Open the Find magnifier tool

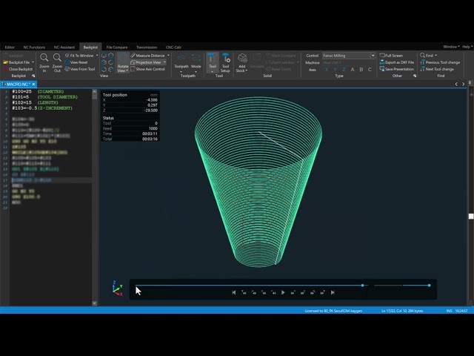pos(423,56)
